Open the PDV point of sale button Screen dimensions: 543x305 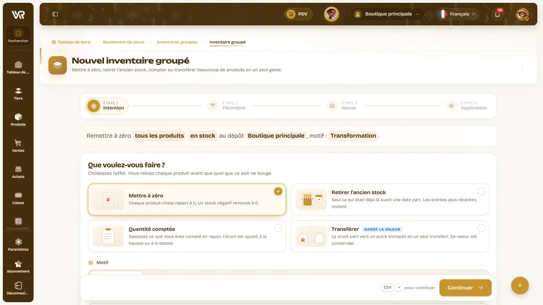click(298, 14)
